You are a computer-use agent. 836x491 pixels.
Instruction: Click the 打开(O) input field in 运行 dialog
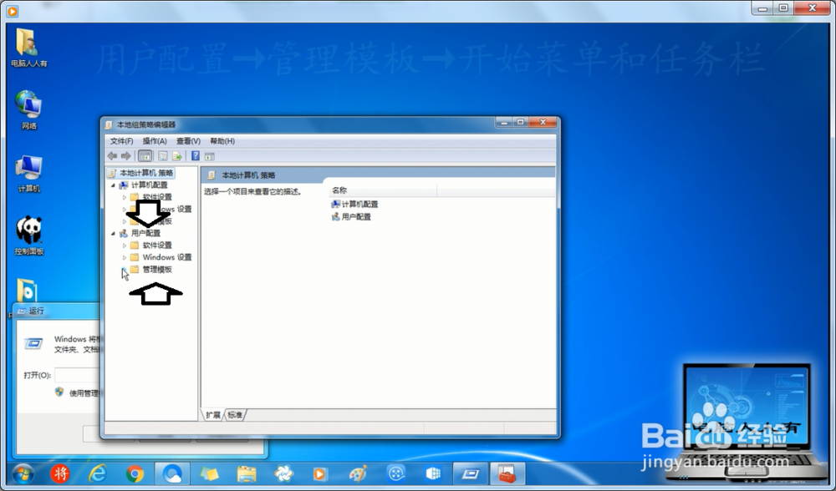click(77, 375)
